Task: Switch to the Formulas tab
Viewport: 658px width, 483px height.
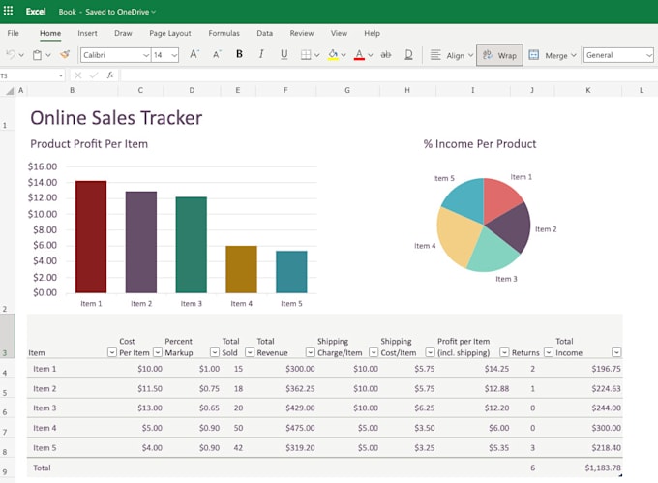Action: click(224, 33)
